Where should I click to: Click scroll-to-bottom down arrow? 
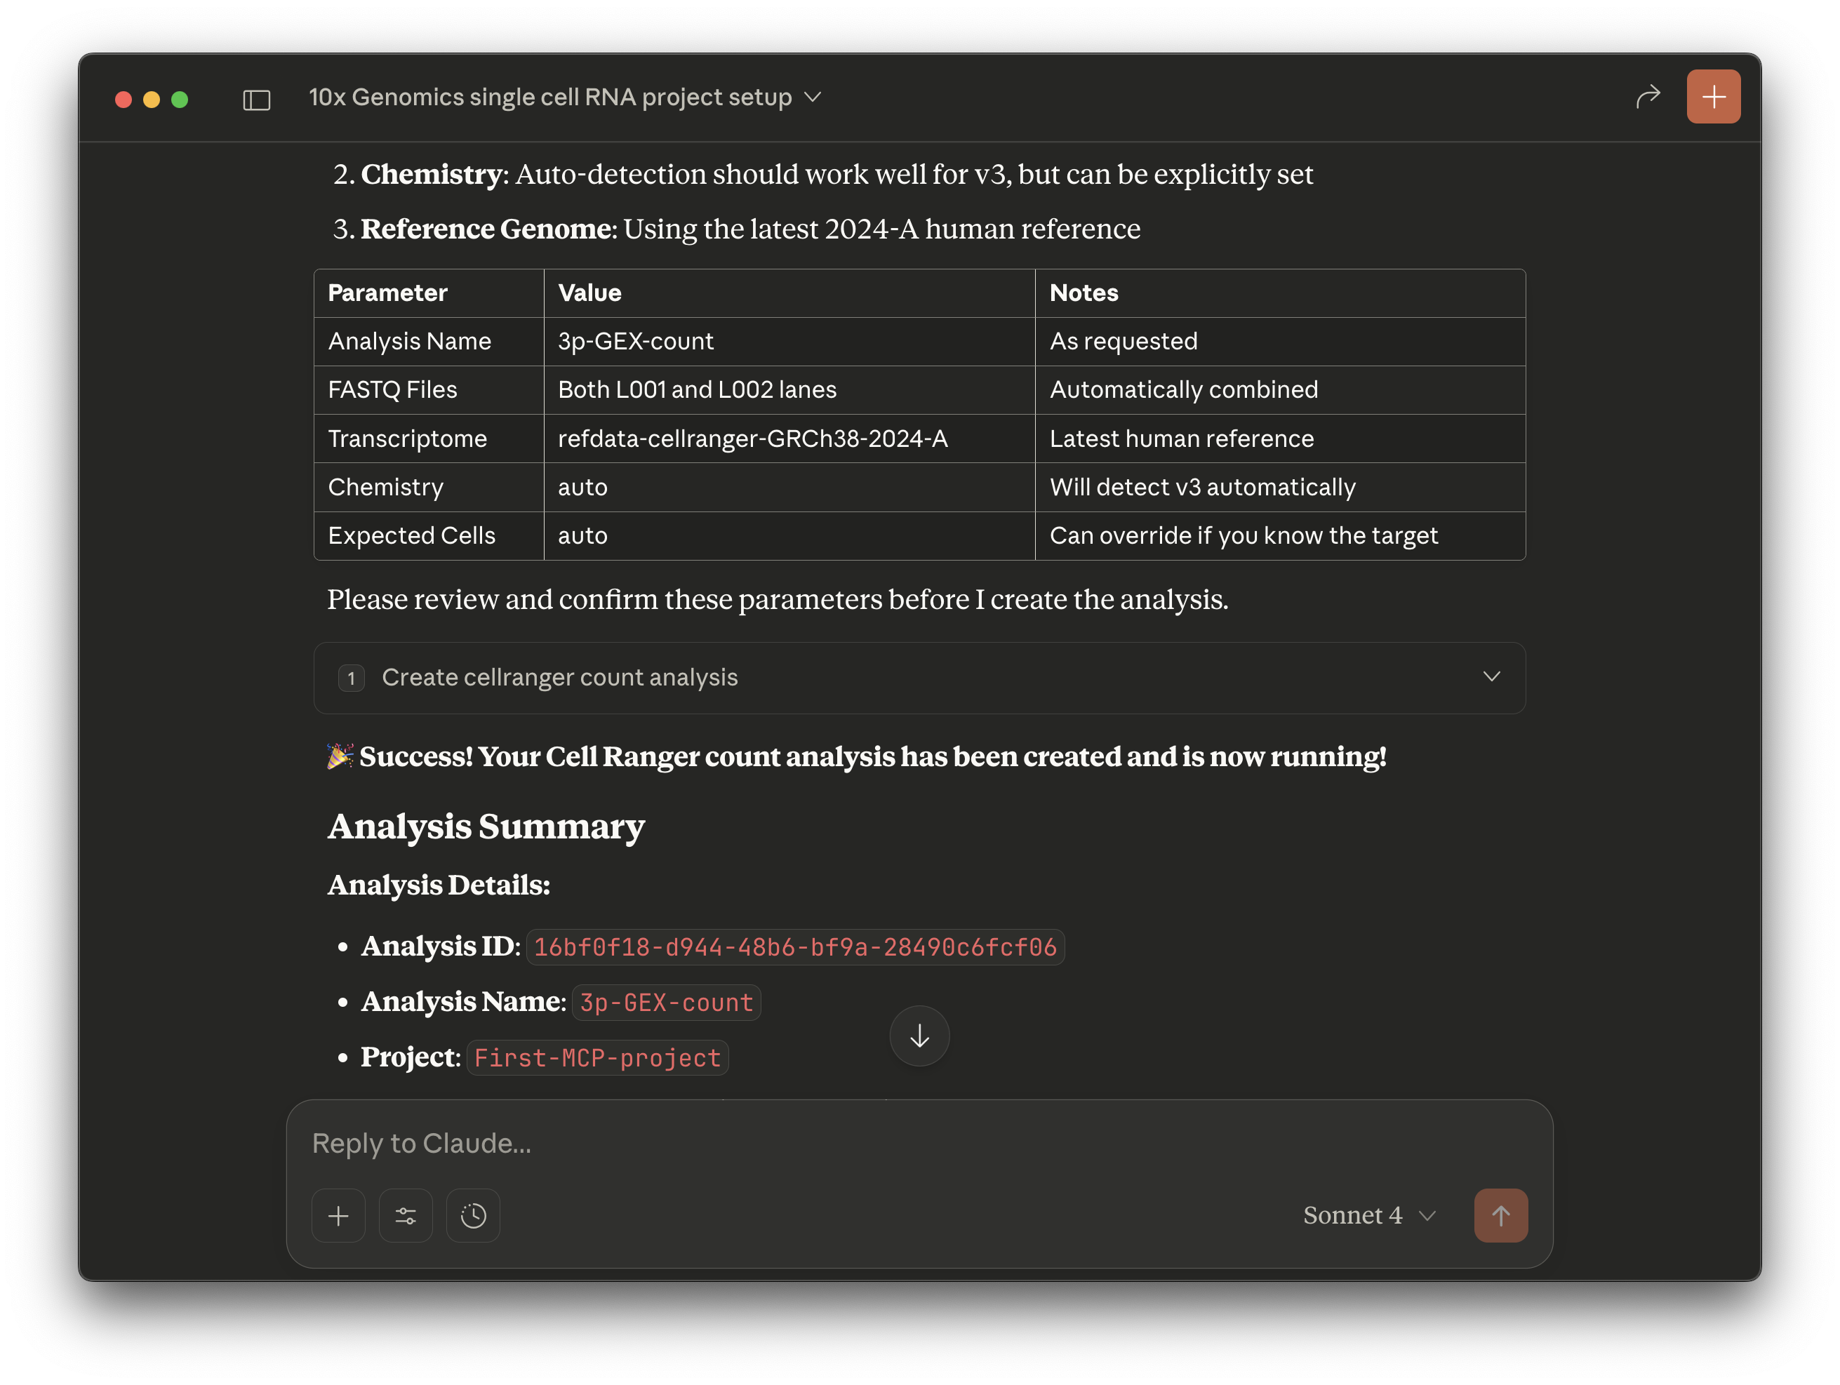point(919,1036)
